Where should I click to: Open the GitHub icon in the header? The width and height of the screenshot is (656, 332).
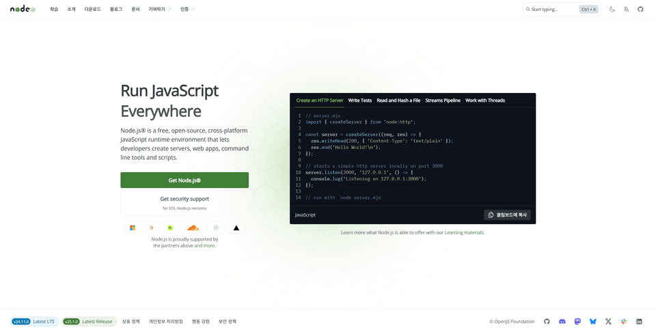click(x=640, y=9)
